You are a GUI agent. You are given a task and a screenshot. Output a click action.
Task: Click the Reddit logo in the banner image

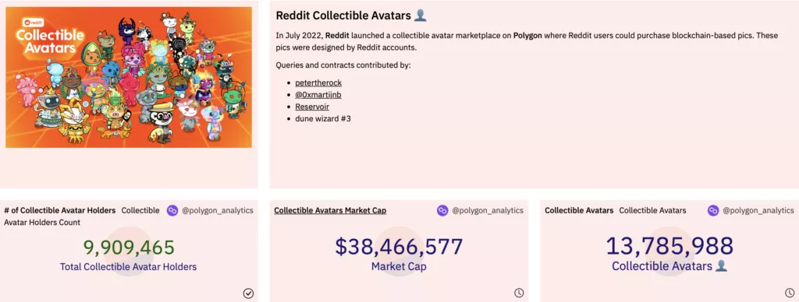(32, 23)
